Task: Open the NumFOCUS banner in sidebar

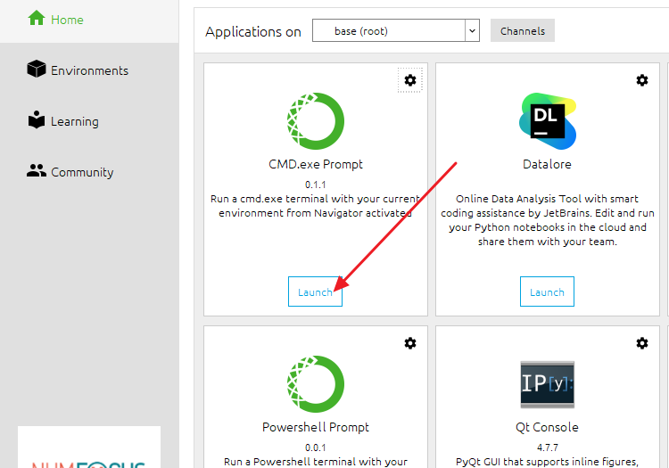Action: click(89, 447)
